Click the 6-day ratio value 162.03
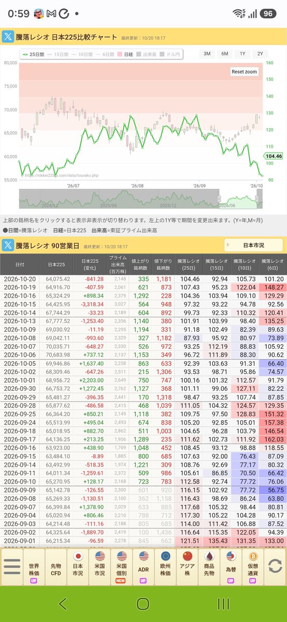The height and width of the screenshot is (622, 287). (x=273, y=439)
